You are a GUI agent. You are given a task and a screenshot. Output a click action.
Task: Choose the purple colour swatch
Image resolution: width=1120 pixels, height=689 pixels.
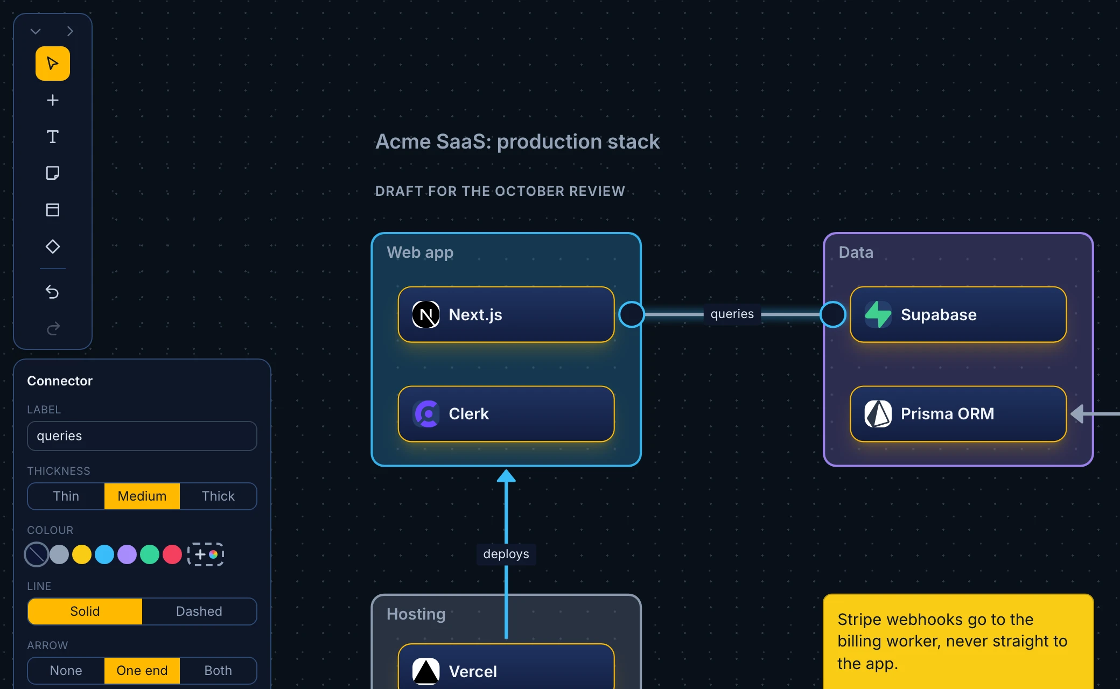click(x=127, y=554)
